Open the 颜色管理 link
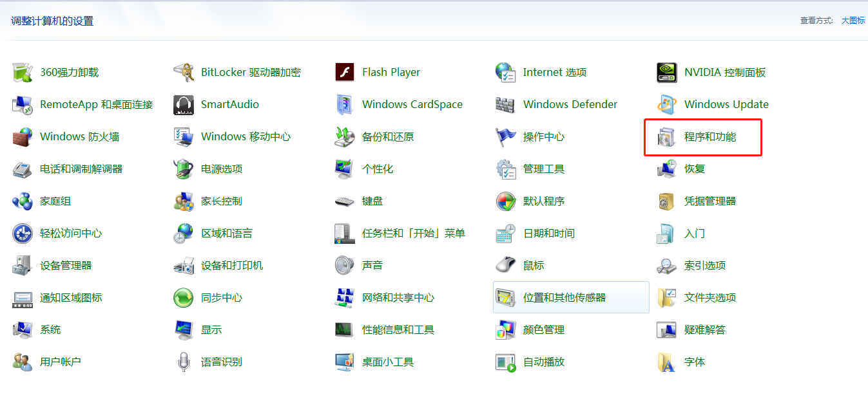This screenshot has height=415, width=868. 544,330
